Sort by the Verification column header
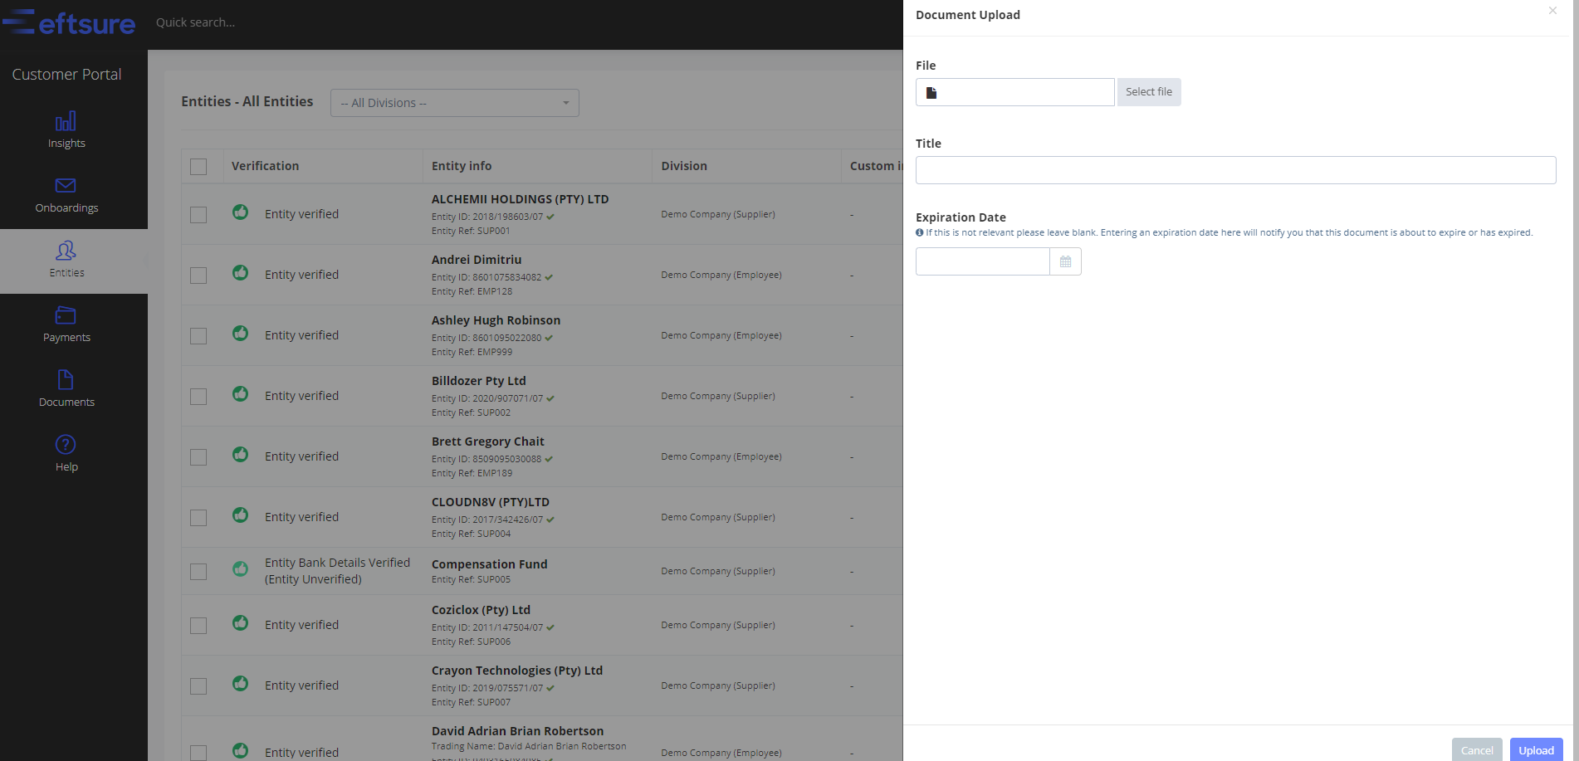 [x=265, y=166]
